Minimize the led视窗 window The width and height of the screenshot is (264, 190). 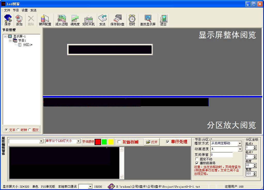click(248, 4)
